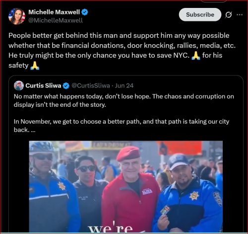This screenshot has height=234, width=248.
Task: Open the @CurtisSliwa handle
Action: (x=91, y=85)
